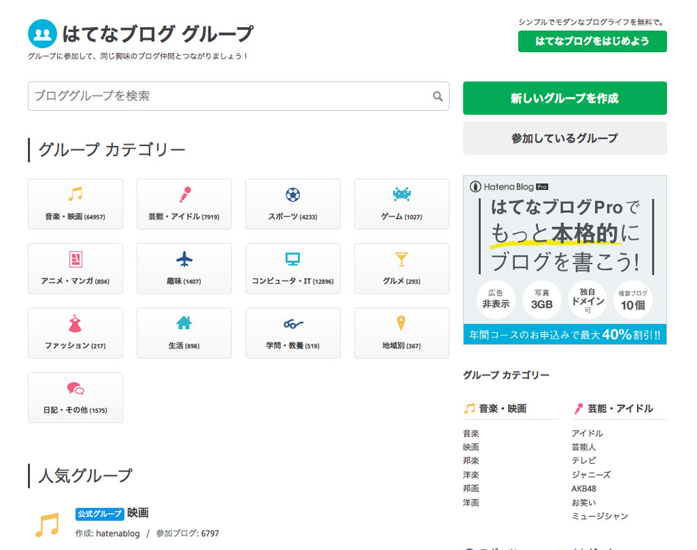Screen dimensions: 697x550
Task: Click the sidebar 音楽・映画 heading text
Action: [x=503, y=409]
